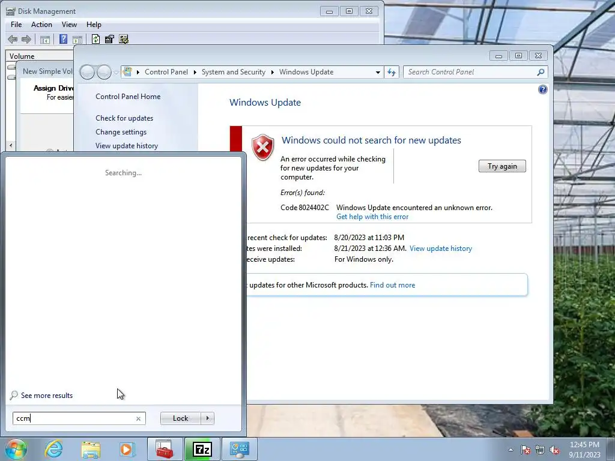Click the Start orb on the taskbar
615x461 pixels.
click(x=16, y=449)
